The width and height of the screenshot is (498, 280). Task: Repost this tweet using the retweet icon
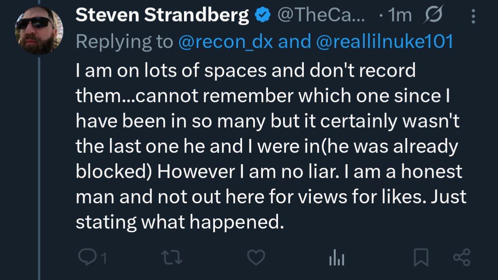click(x=173, y=258)
